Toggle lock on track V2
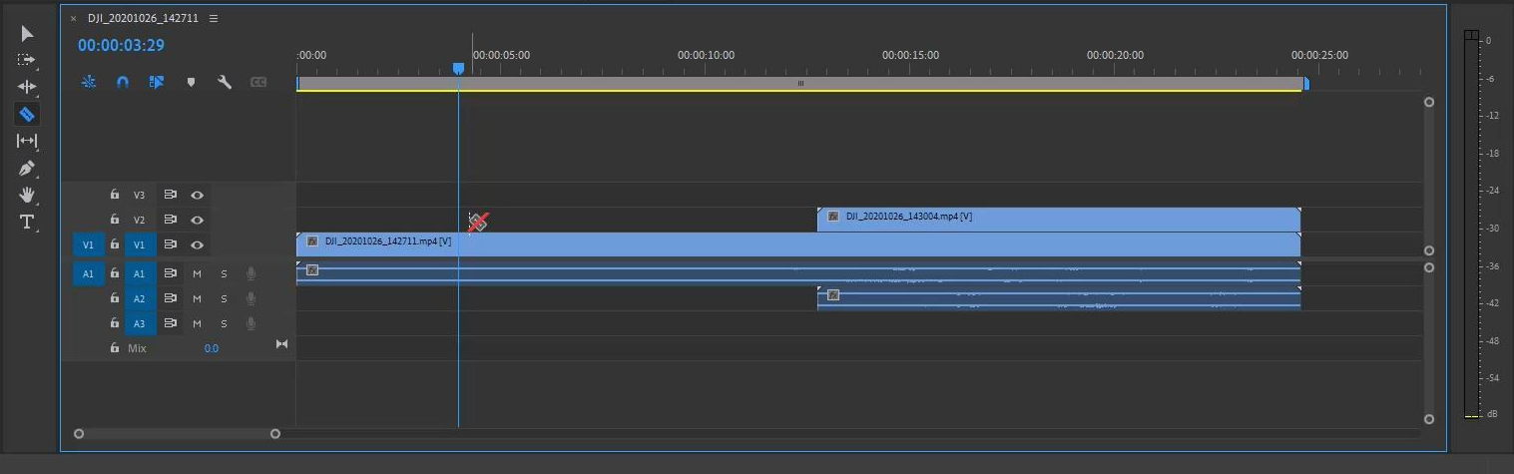1514x474 pixels. point(115,220)
